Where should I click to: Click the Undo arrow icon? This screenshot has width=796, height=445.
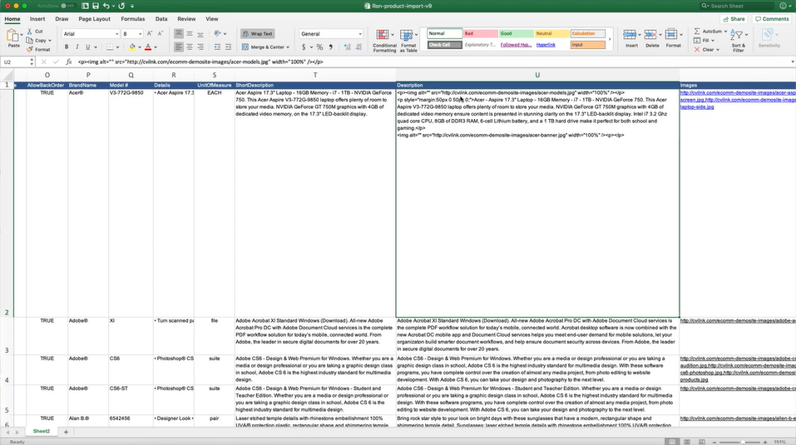[x=106, y=6]
